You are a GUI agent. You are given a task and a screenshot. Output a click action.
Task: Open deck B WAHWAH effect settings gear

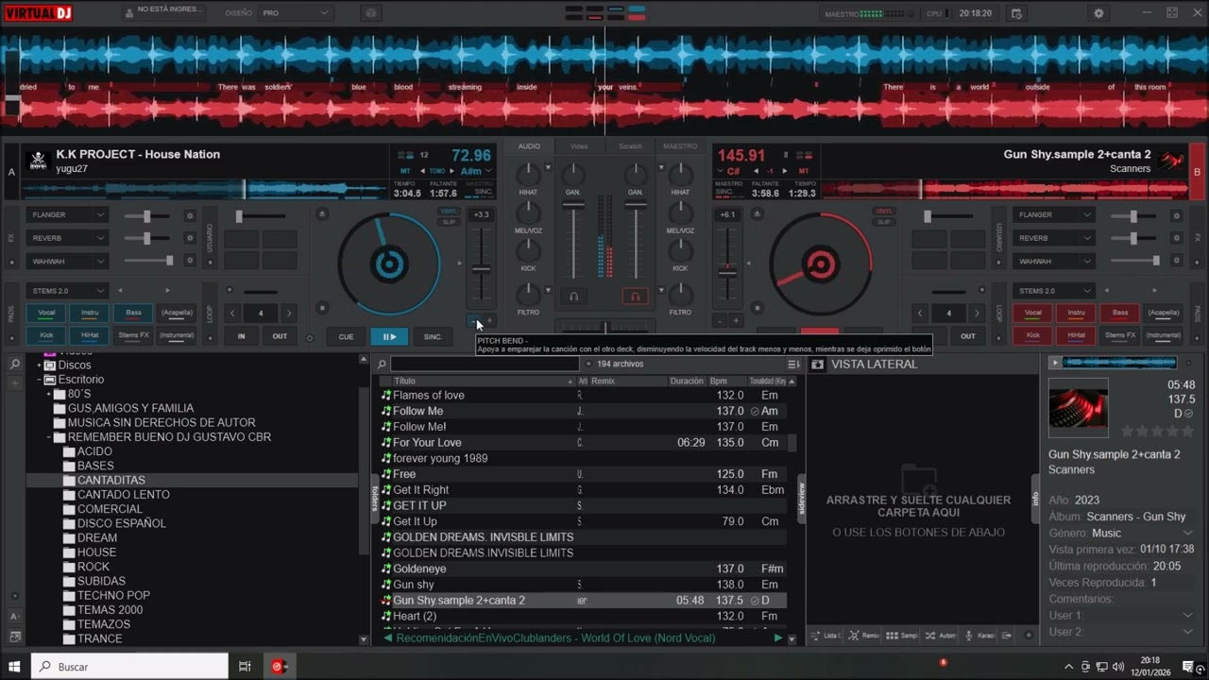point(1176,261)
